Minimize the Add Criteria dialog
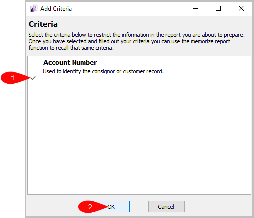254x218 pixels. [196, 8]
